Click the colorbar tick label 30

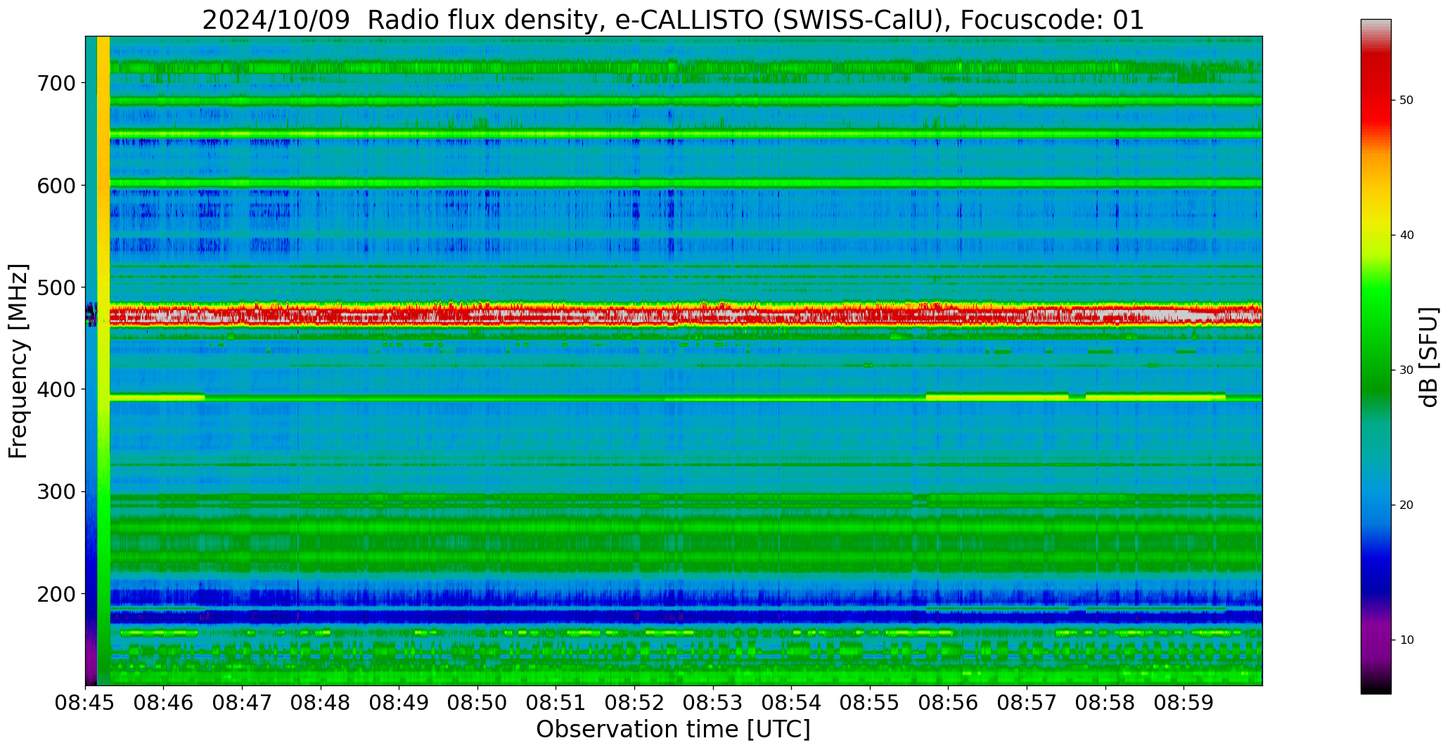[1406, 370]
